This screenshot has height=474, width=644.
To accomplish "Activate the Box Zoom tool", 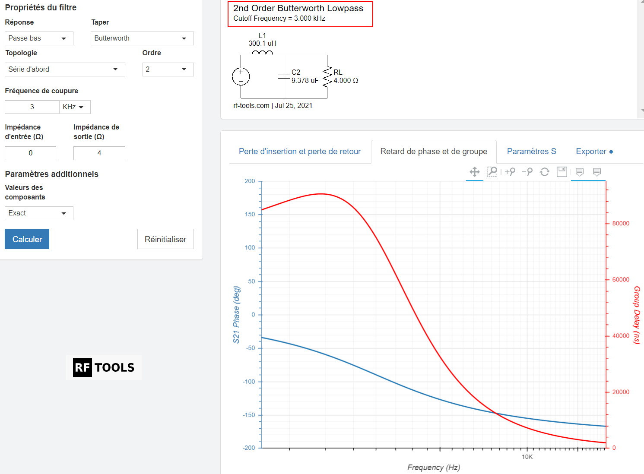I will [x=492, y=172].
